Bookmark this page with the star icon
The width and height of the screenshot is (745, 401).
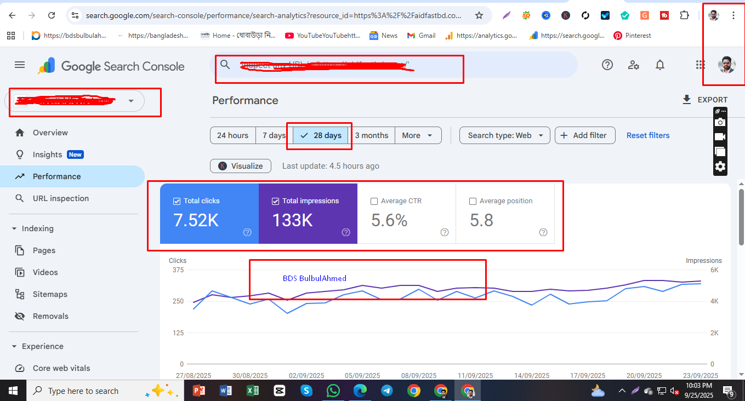(x=479, y=15)
